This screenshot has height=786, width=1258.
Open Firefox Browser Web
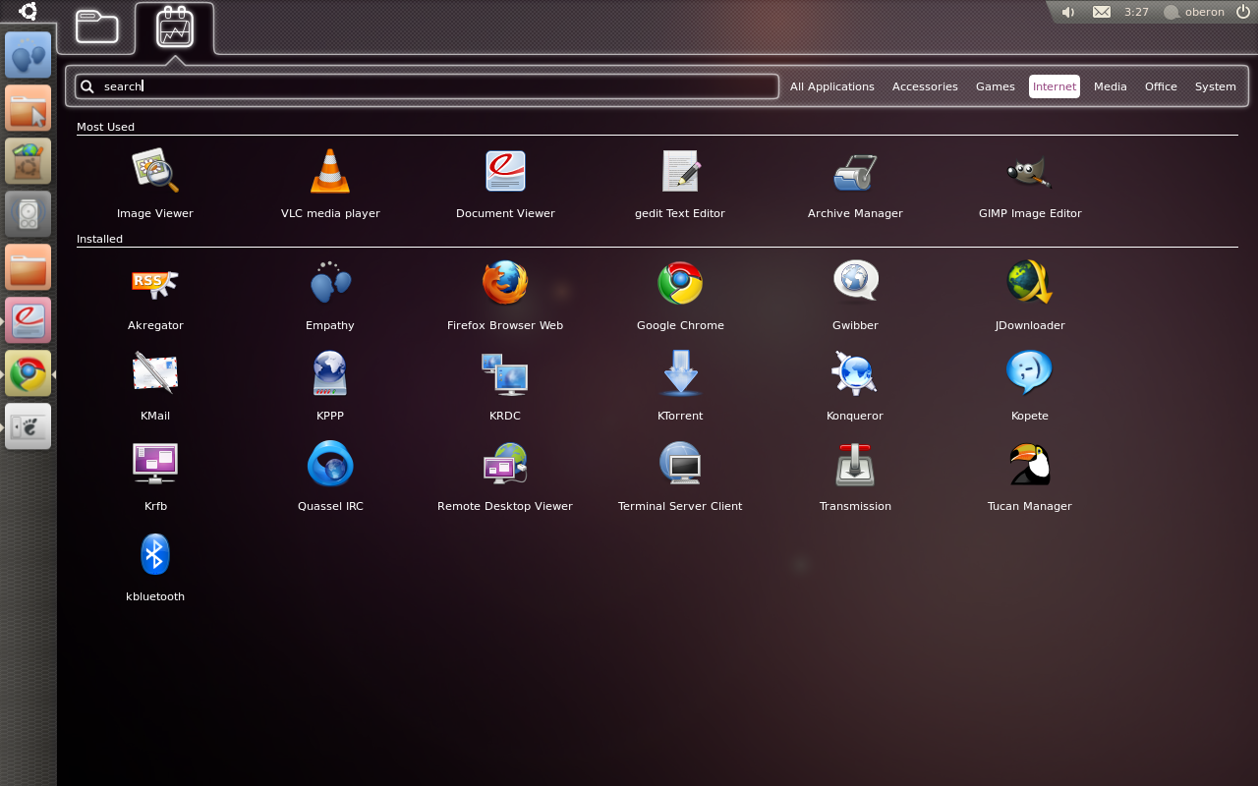[505, 285]
